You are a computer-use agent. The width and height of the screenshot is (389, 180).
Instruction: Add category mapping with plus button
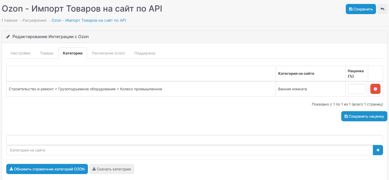378,150
